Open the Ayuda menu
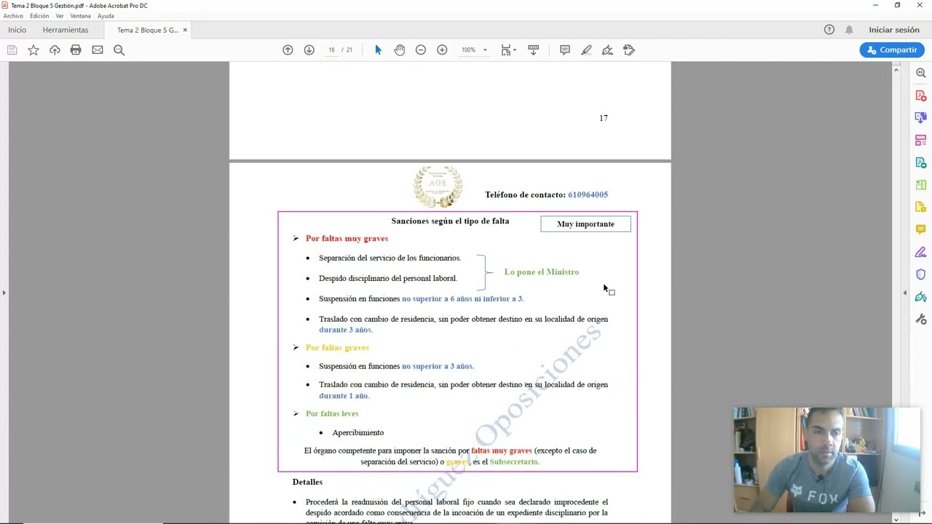Viewport: 932px width, 524px height. coord(106,16)
